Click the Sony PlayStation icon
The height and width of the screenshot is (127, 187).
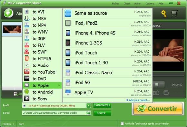pyautogui.click(x=27, y=99)
